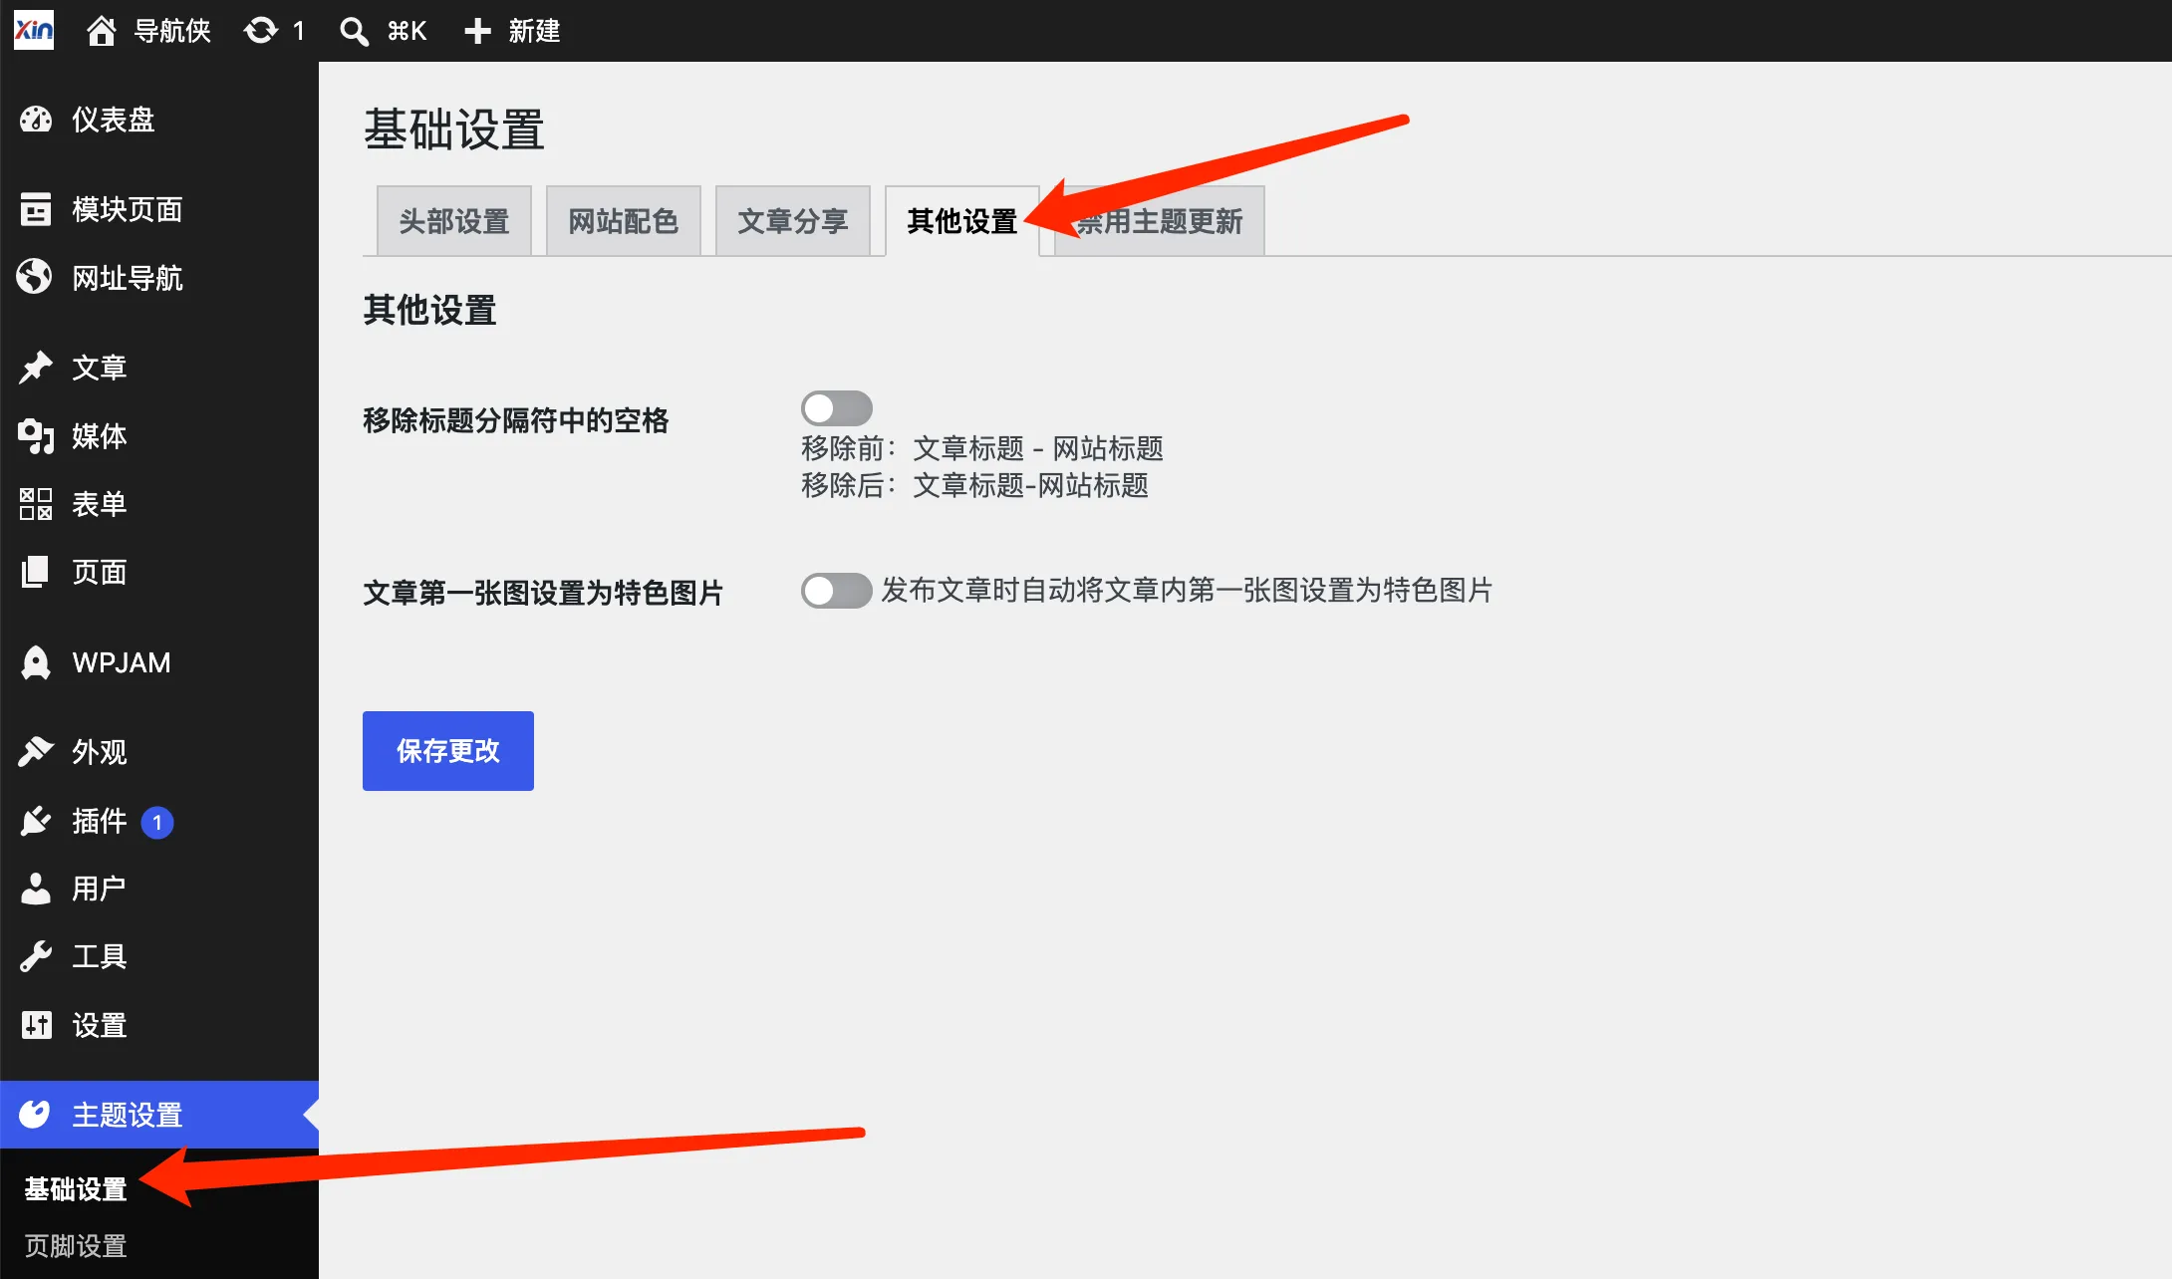Click the 网址导航 globe icon

(x=36, y=277)
